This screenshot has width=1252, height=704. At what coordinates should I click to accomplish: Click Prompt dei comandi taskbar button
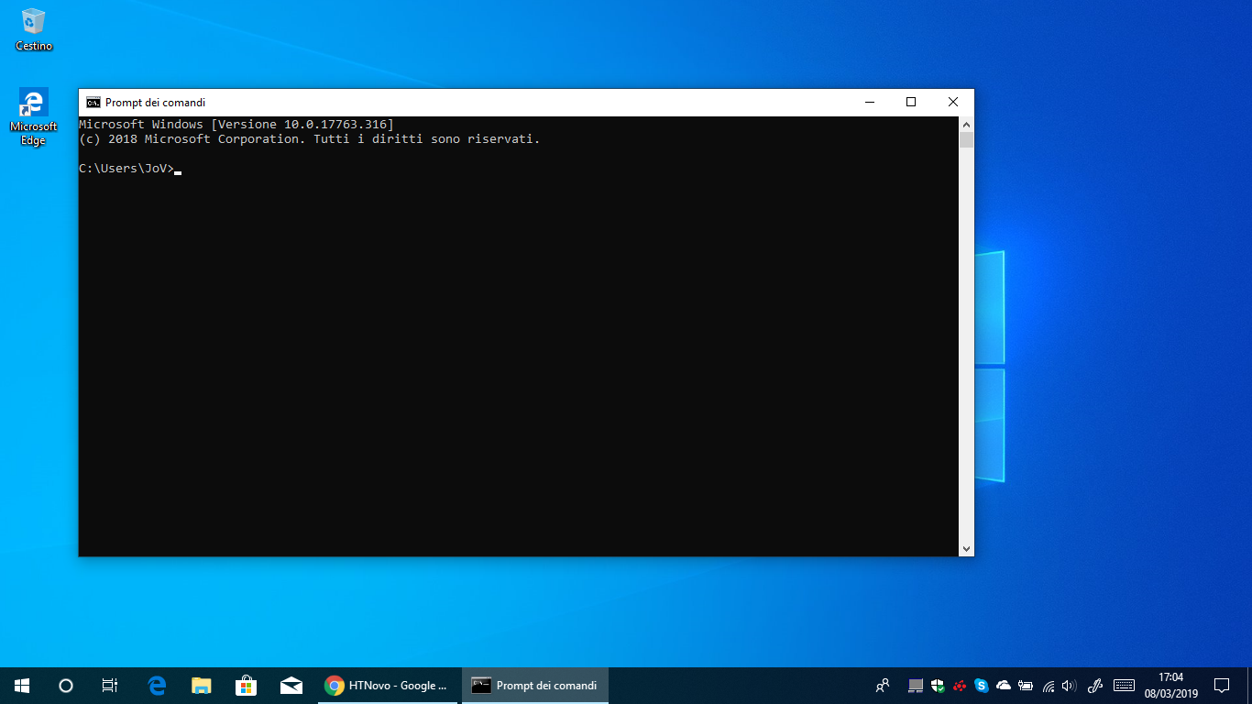tap(535, 686)
